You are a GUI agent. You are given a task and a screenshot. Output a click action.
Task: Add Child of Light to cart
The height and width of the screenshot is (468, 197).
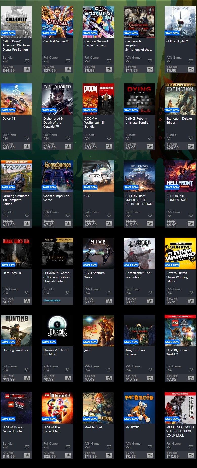191,69
